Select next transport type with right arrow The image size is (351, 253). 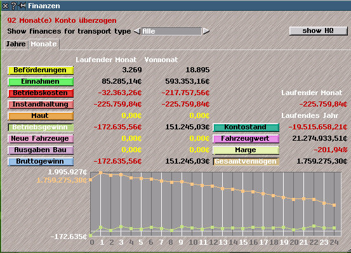(x=206, y=31)
